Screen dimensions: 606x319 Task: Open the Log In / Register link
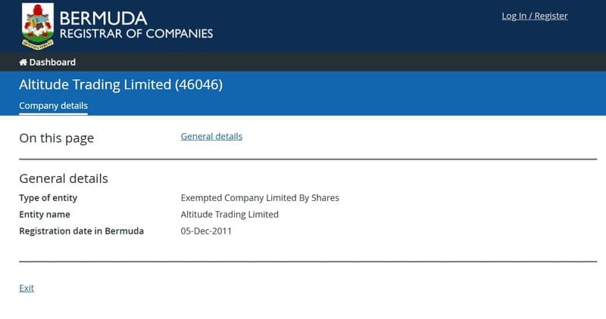point(535,16)
